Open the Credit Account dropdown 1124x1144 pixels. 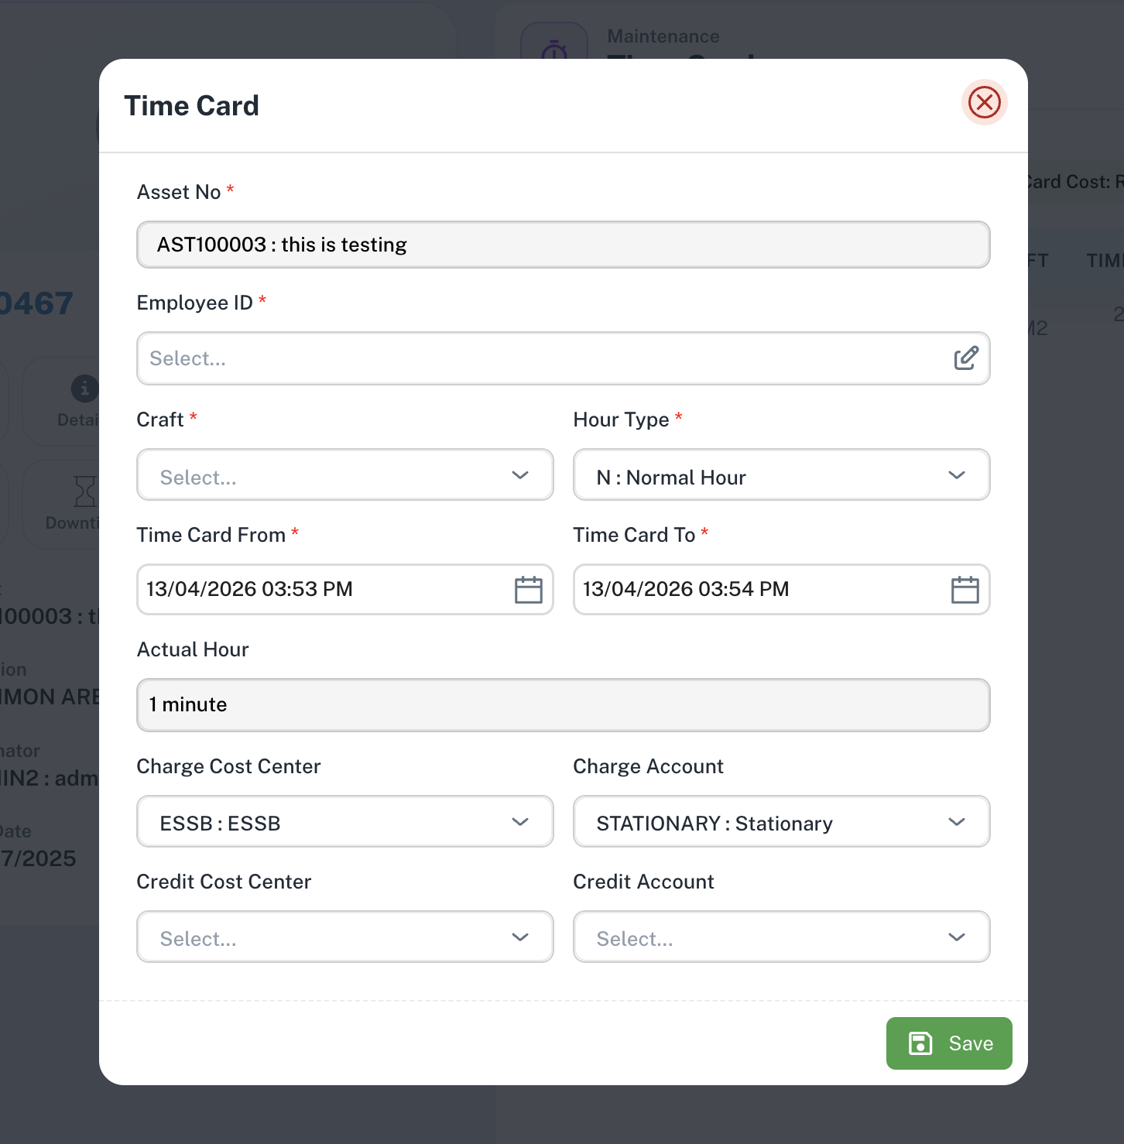pyautogui.click(x=957, y=937)
